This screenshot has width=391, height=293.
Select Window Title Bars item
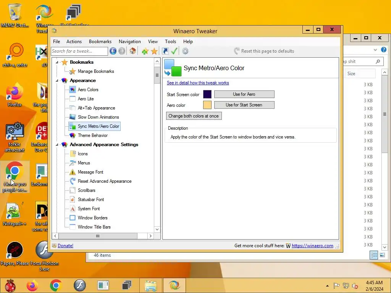pos(94,227)
